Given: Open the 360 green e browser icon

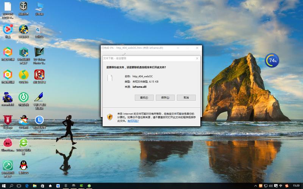Looking at the screenshot, I should pos(23,143).
